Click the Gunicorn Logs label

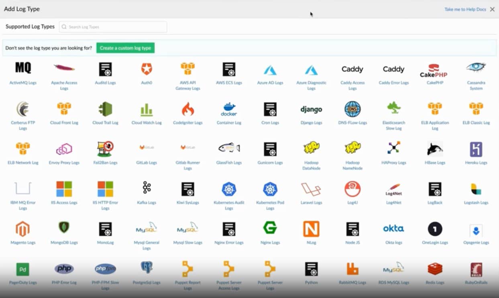pyautogui.click(x=270, y=163)
